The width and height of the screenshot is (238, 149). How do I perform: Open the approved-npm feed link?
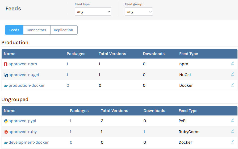coord(23,64)
